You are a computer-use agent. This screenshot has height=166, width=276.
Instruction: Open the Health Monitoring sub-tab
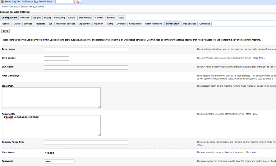(154, 24)
